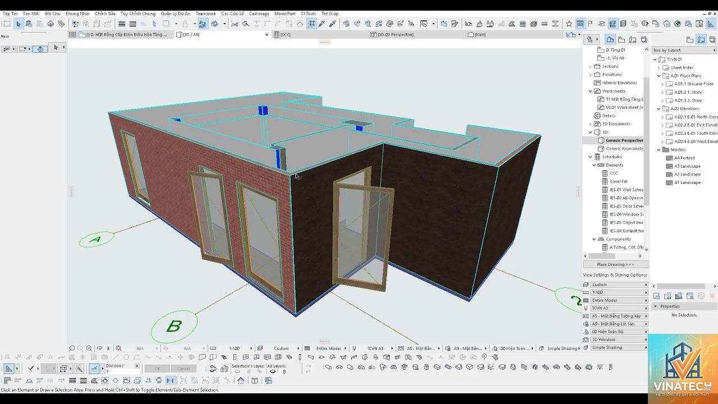Select IES-03 Door Schedule item
Screen dimensions: 718x404
pos(626,206)
